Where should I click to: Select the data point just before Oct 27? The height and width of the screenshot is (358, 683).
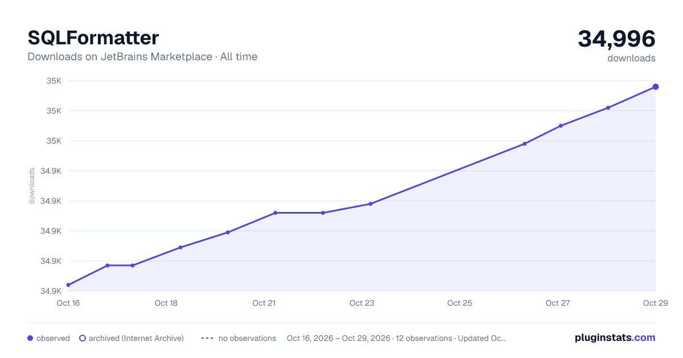[525, 144]
